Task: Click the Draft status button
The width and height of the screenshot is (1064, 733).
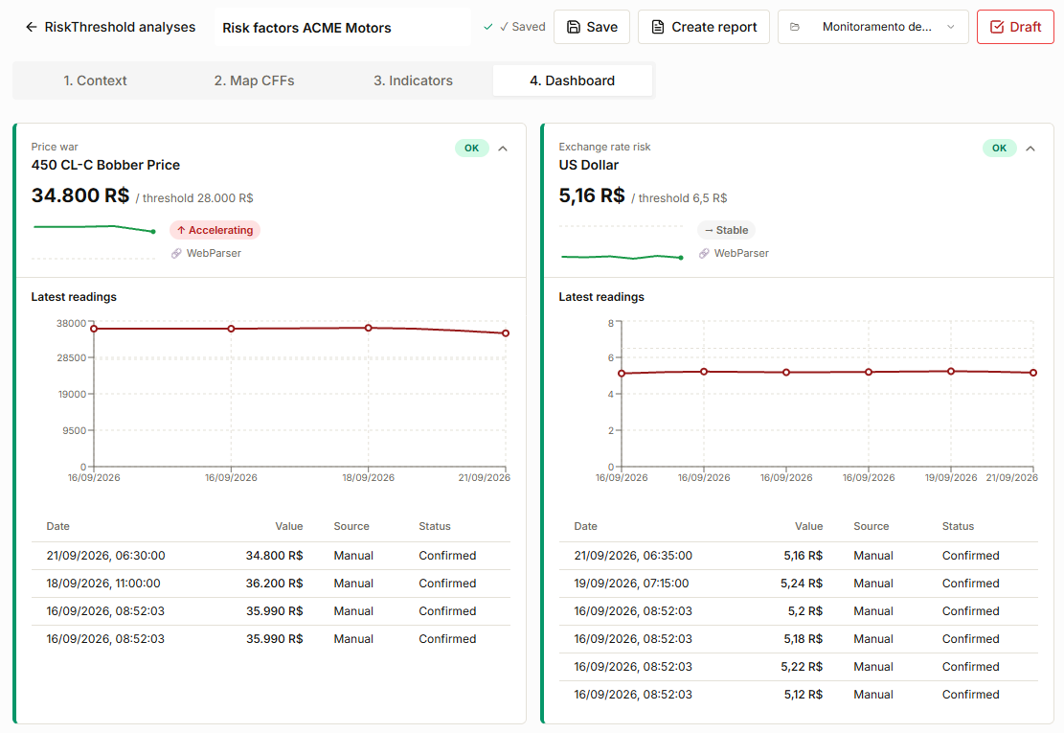Action: pos(1015,27)
